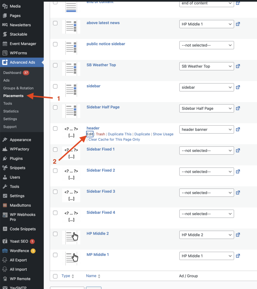The height and width of the screenshot is (289, 257).
Task: Open external link icon beside HP Middle 2 dropdown
Action: [x=238, y=235]
